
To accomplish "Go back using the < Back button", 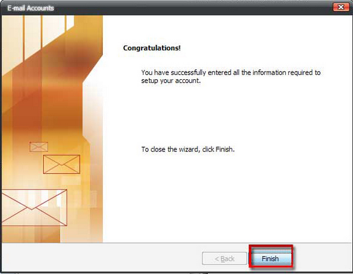I will pyautogui.click(x=225, y=259).
